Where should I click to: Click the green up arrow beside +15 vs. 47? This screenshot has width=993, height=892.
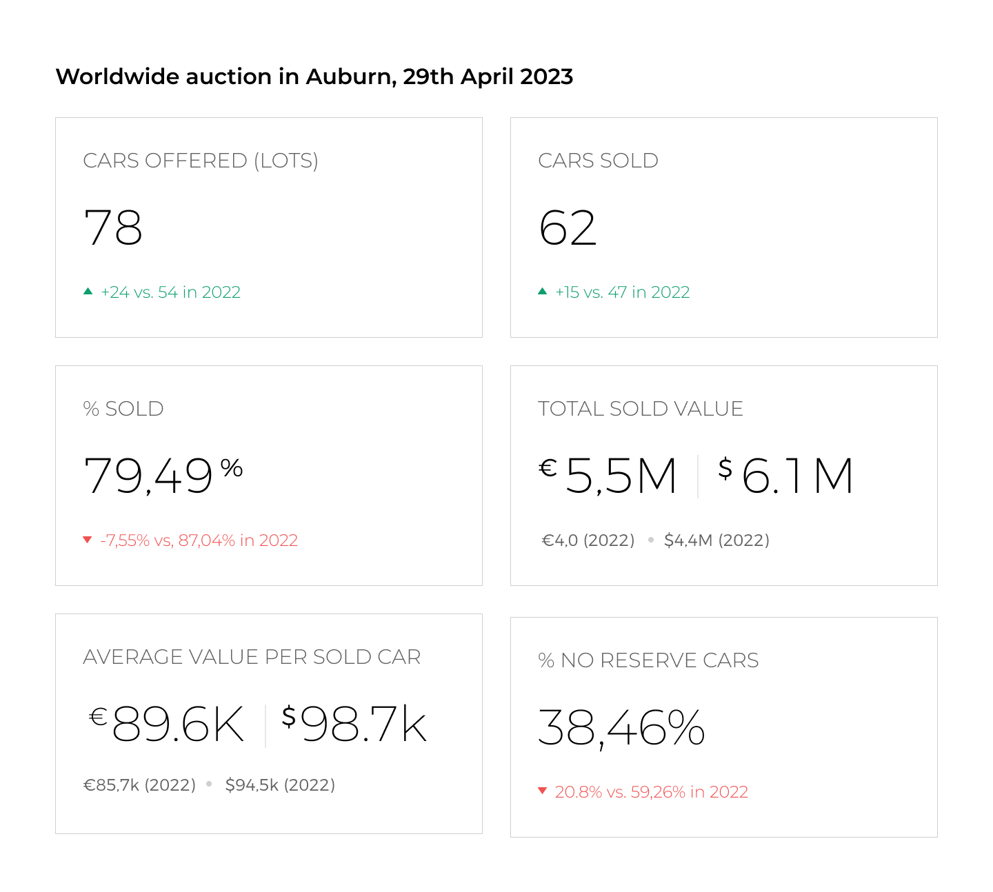[x=542, y=292]
